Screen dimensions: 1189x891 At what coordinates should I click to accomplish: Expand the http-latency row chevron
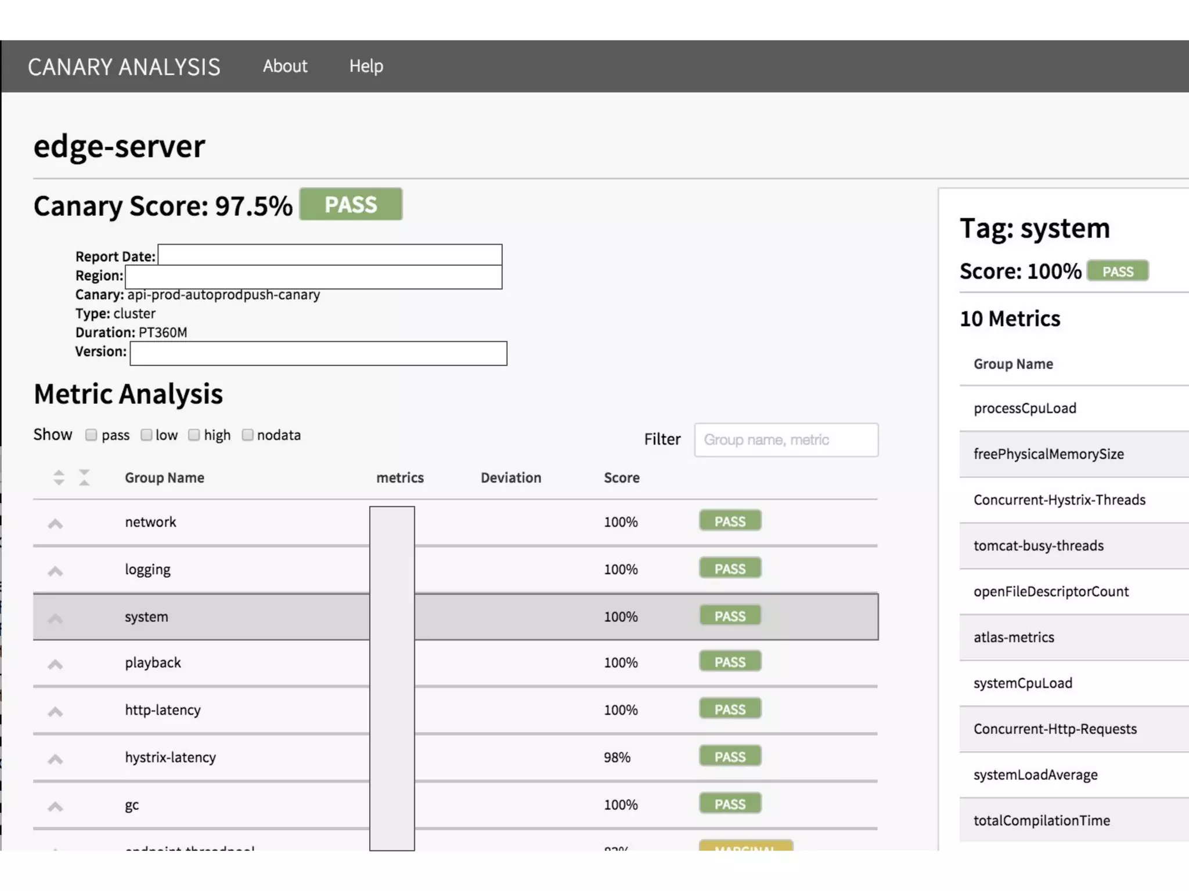[x=55, y=712]
